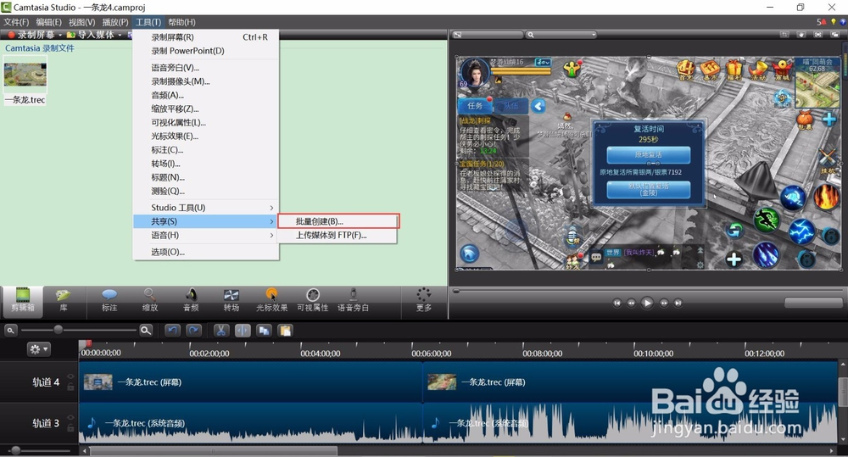Viewport: 848px width, 457px height.
Task: Choose 批量创建(B)... from submenu
Action: [338, 221]
